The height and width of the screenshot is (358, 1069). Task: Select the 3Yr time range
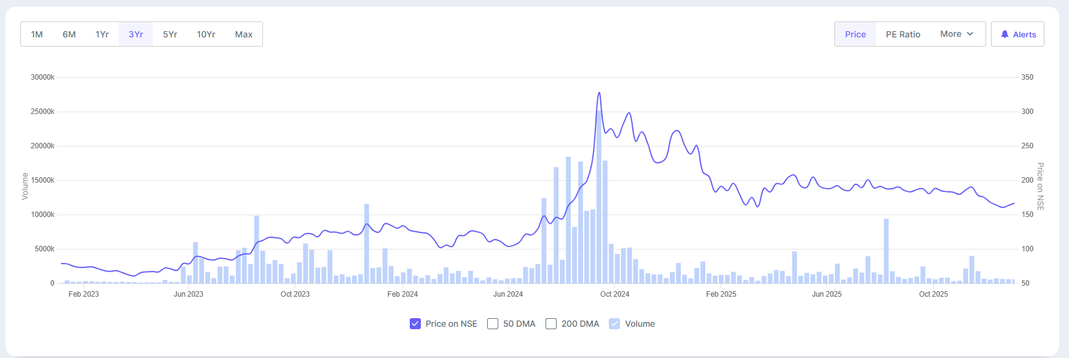[136, 34]
